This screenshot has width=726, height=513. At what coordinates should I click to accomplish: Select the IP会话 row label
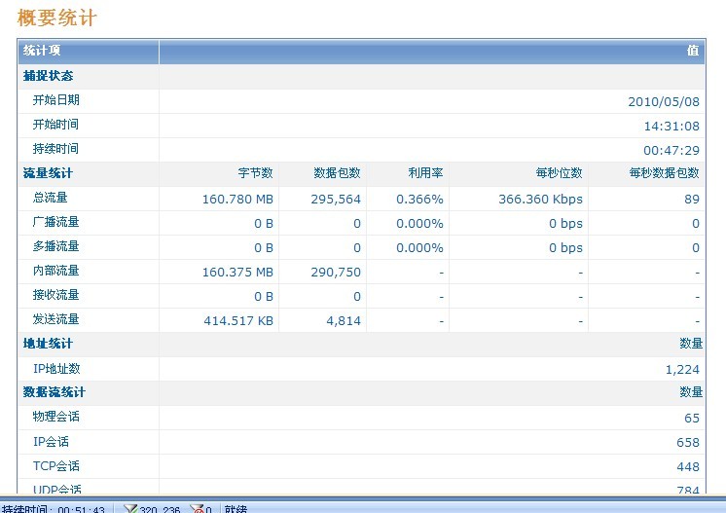click(51, 442)
